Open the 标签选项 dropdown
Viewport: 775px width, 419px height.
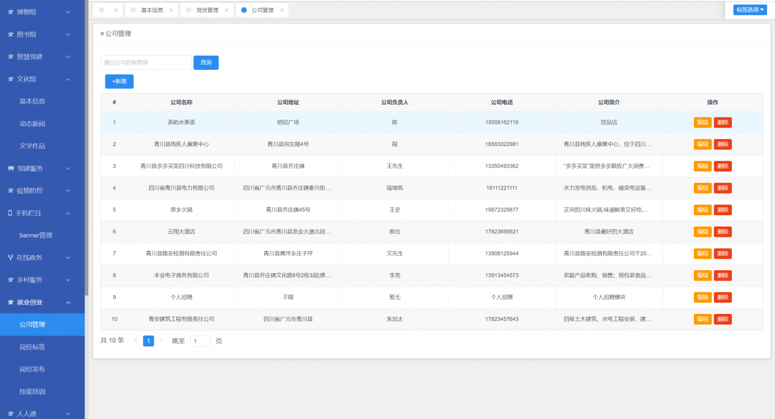point(750,10)
